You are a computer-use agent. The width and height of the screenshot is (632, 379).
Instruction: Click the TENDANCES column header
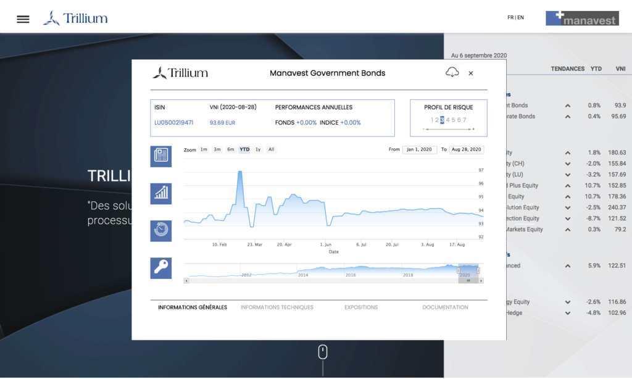568,69
